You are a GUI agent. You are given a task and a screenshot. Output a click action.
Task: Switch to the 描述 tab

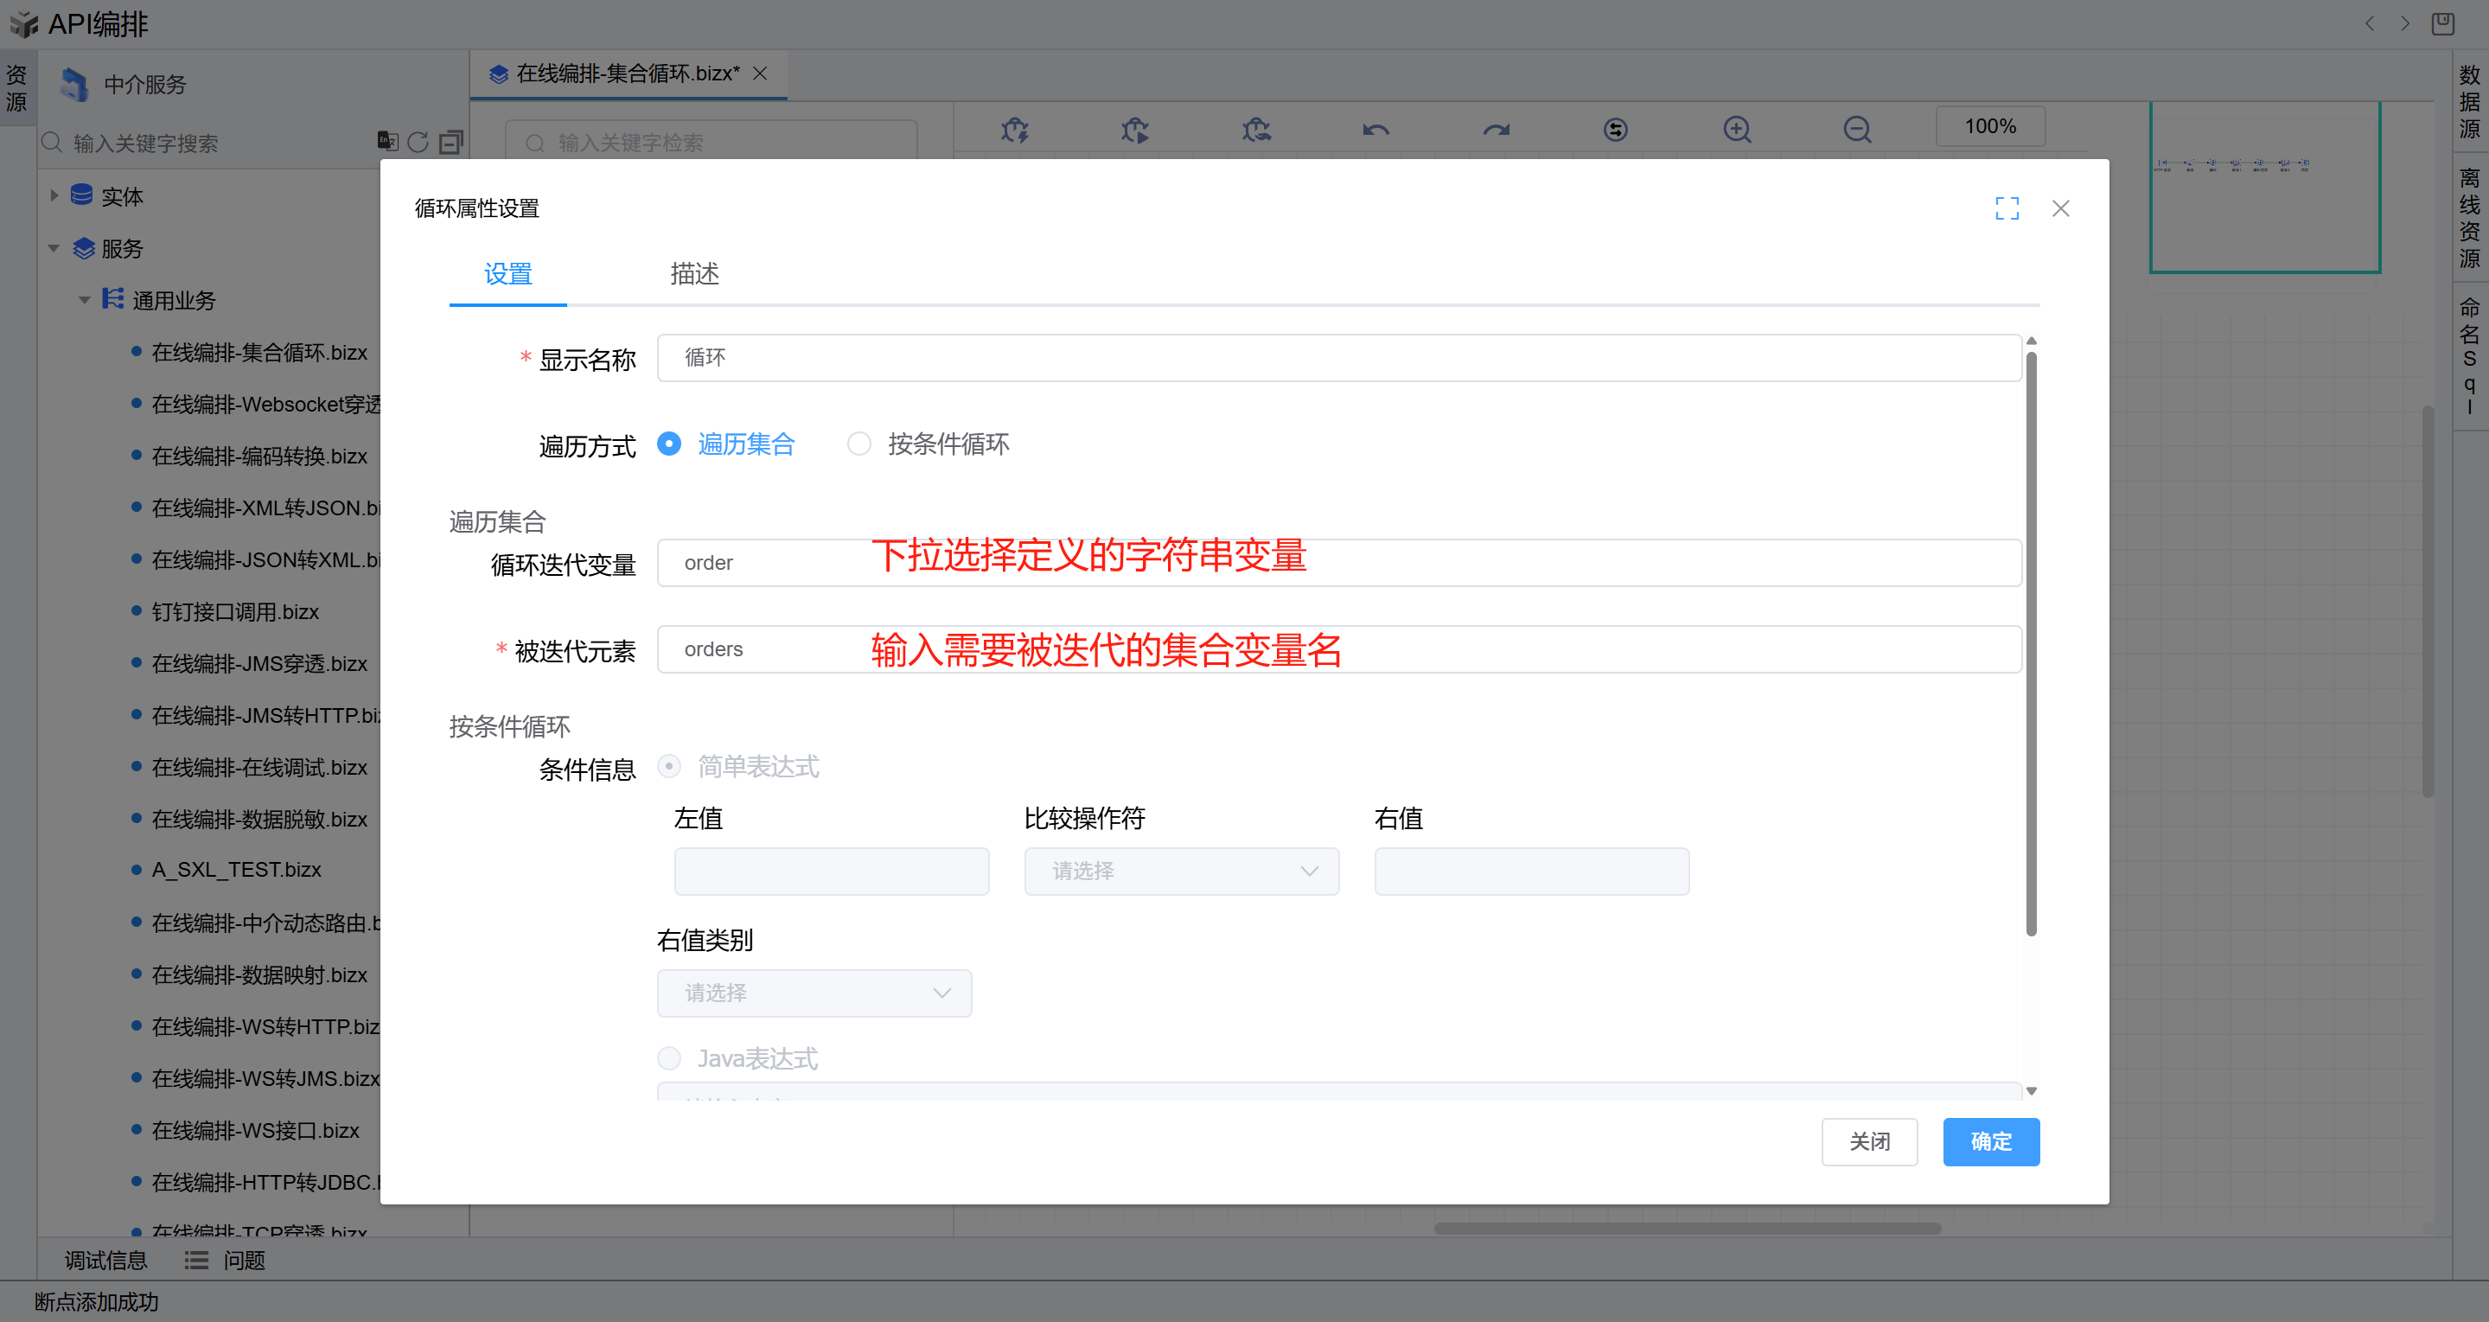[695, 273]
